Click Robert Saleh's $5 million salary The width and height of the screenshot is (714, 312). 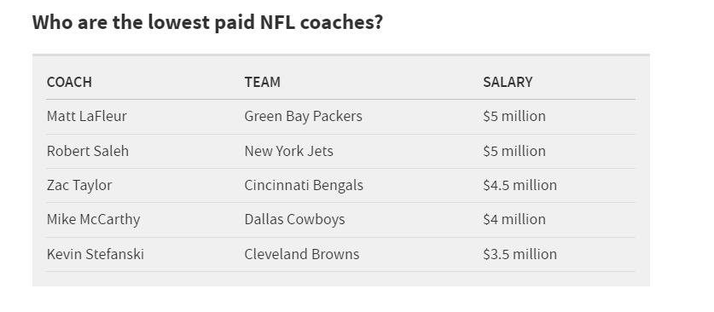click(x=514, y=151)
